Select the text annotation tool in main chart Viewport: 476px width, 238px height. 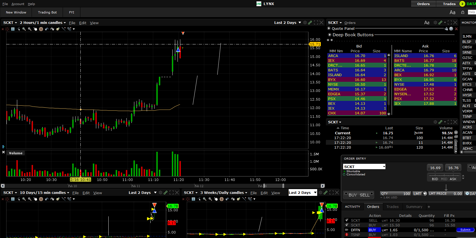tap(13, 29)
